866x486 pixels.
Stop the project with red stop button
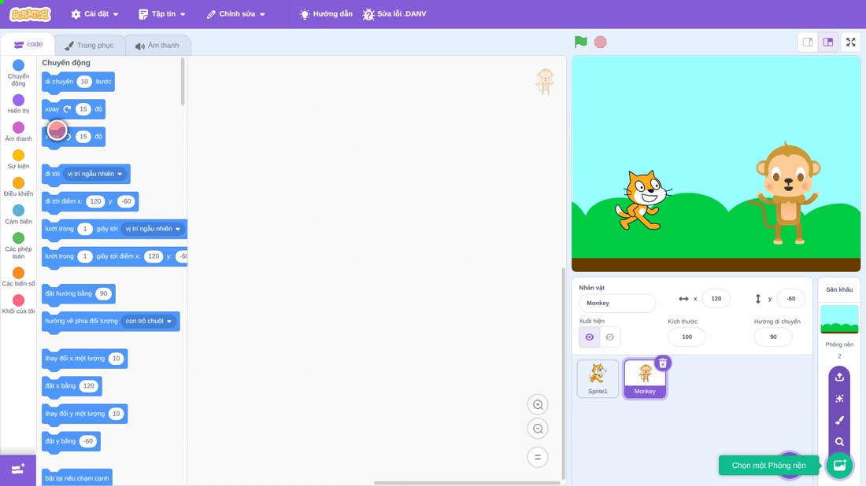(601, 42)
